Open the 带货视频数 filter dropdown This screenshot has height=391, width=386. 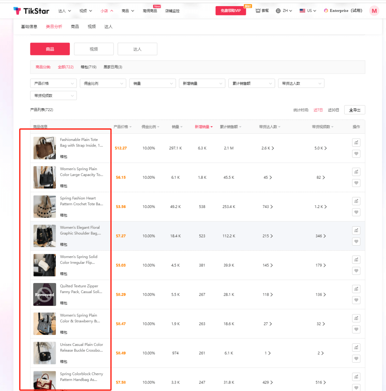53,95
